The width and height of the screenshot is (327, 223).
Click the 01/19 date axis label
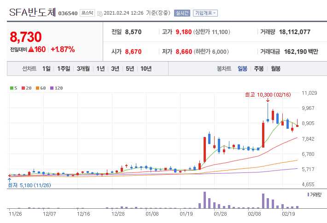point(186,214)
